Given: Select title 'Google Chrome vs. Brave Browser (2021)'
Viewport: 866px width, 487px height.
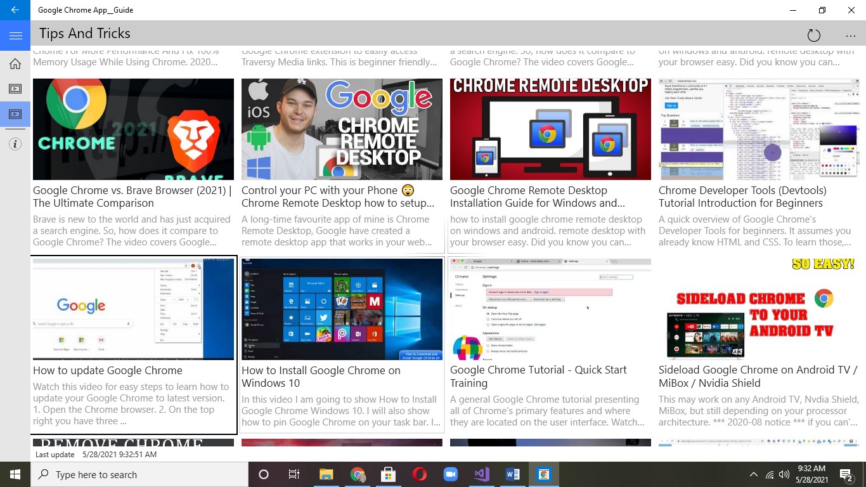Looking at the screenshot, I should coord(132,197).
